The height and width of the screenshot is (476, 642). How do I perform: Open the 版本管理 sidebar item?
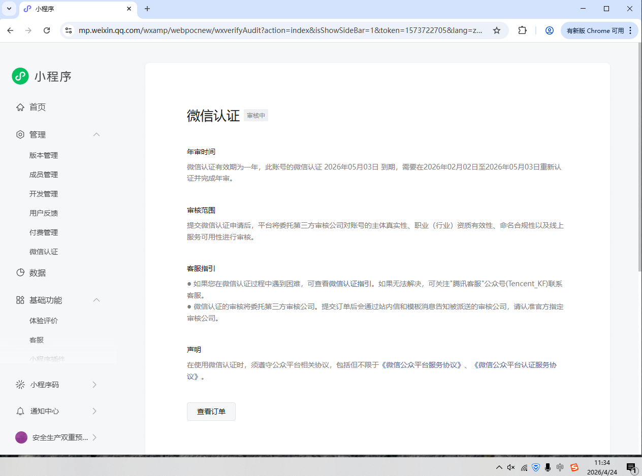point(44,155)
